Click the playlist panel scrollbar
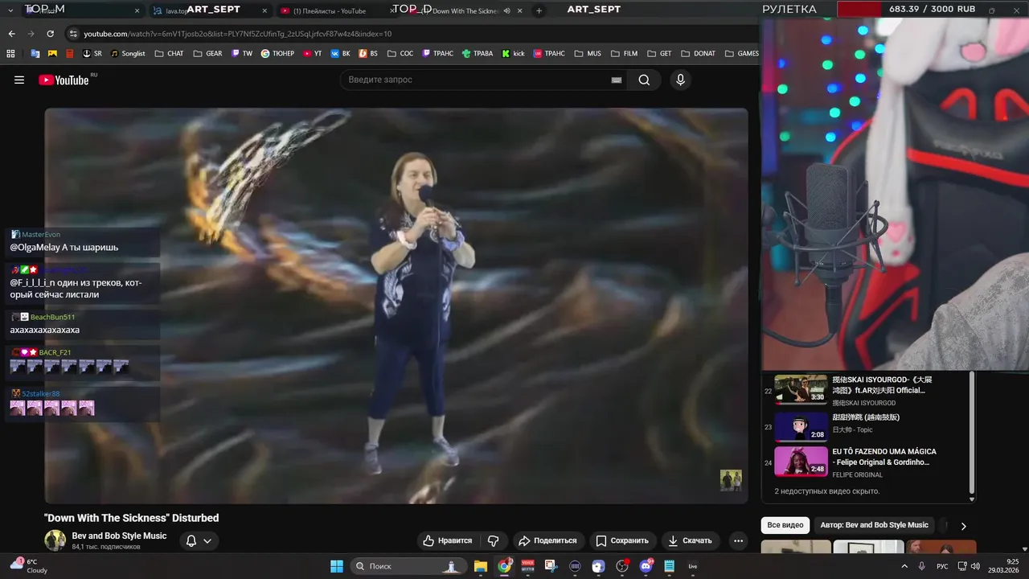Viewport: 1029px width, 579px height. click(972, 434)
